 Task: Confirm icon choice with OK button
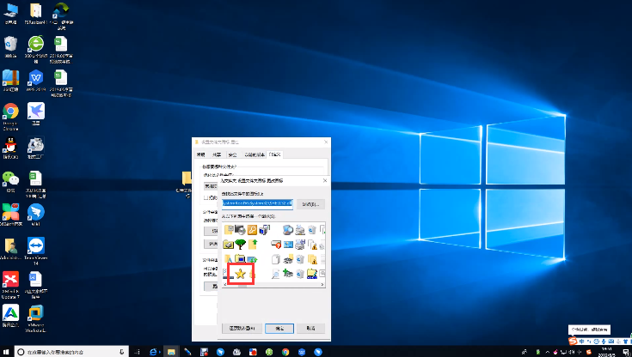[x=279, y=328]
